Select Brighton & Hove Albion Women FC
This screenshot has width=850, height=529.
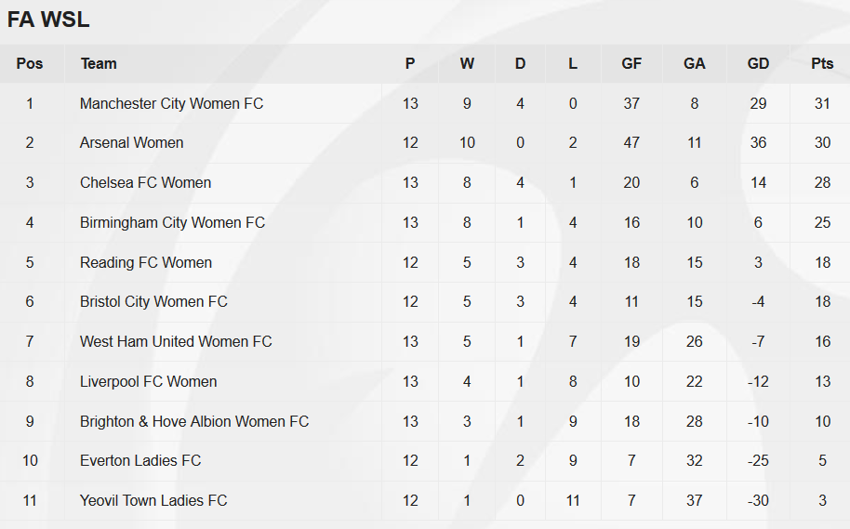click(194, 422)
